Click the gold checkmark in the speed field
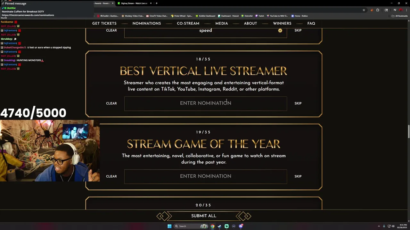The width and height of the screenshot is (410, 230). pos(280,30)
